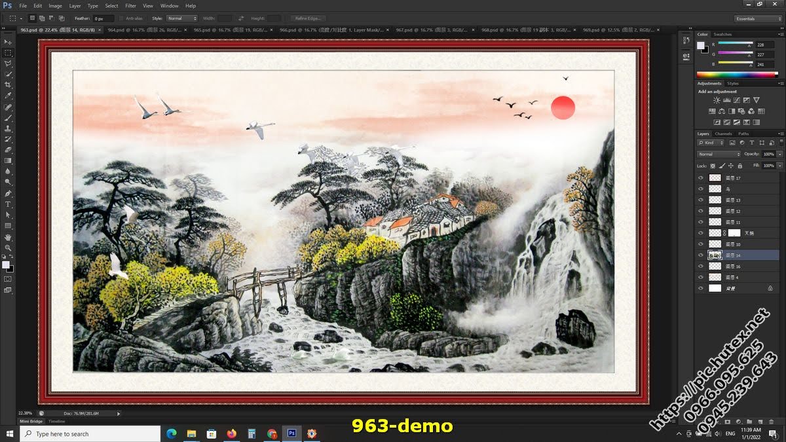786x442 pixels.
Task: Select the Healing Brush tool
Action: 8,107
